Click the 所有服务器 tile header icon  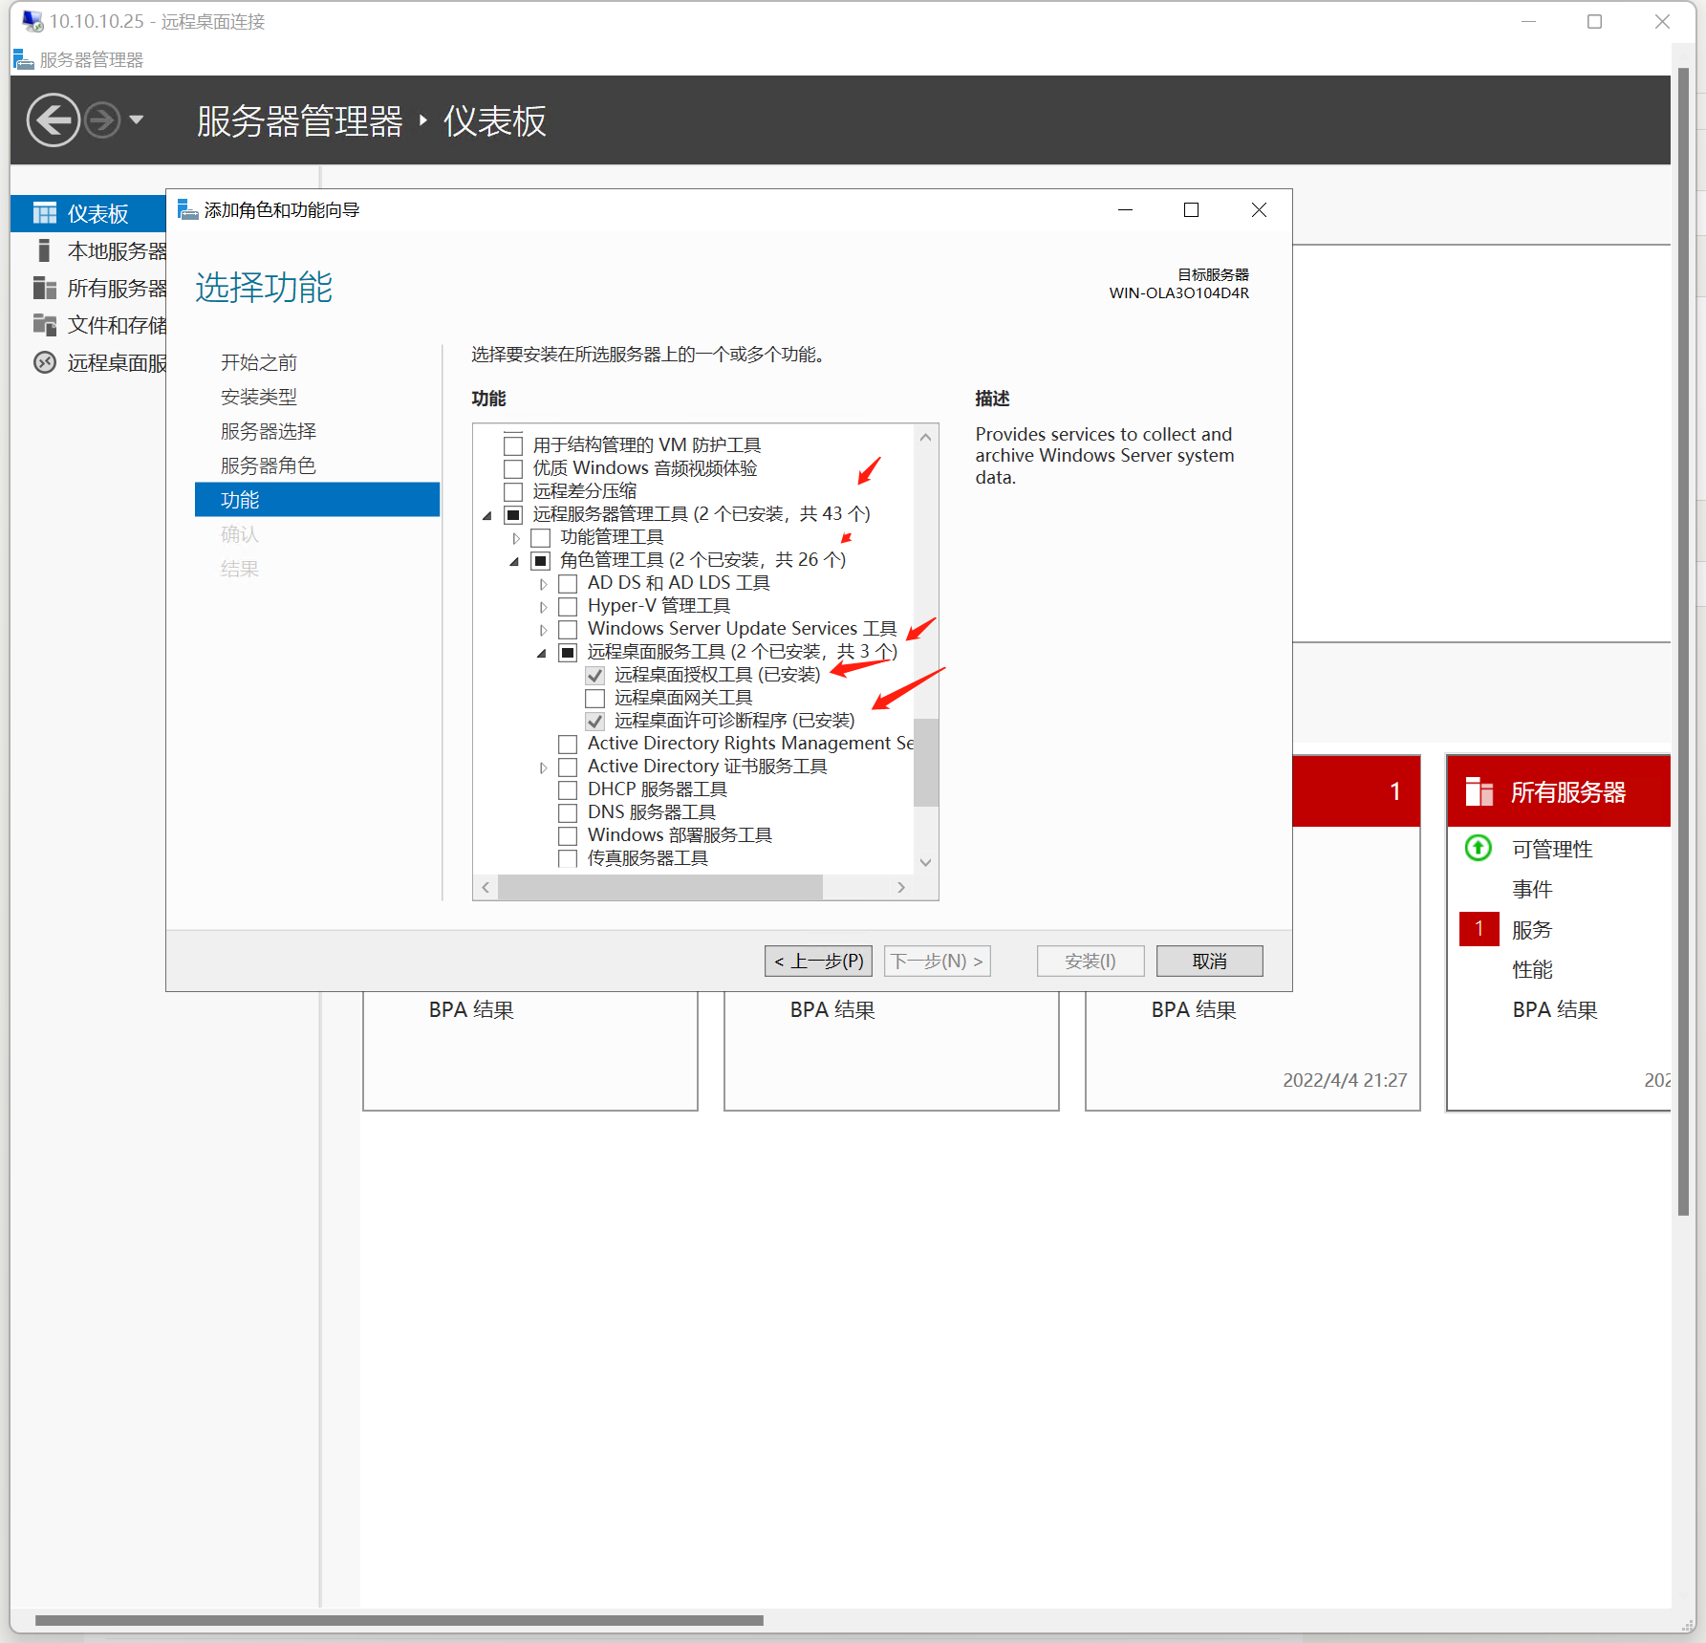pyautogui.click(x=1479, y=791)
